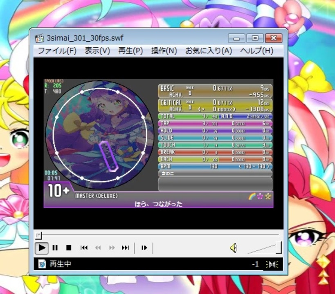The width and height of the screenshot is (335, 294).
Task: Click the status bar file icon
Action: [x=42, y=264]
